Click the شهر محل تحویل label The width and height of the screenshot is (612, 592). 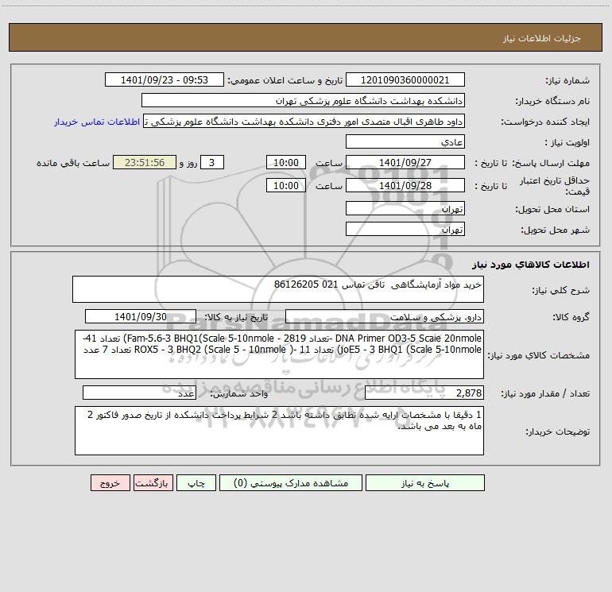[555, 230]
